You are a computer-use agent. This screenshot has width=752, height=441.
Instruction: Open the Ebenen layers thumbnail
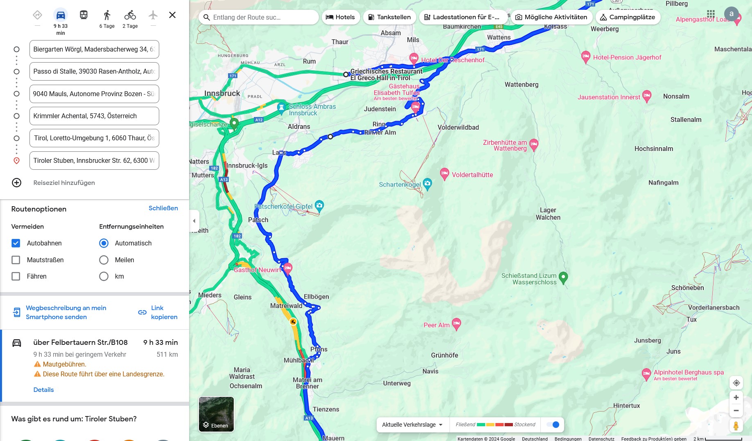(x=216, y=414)
